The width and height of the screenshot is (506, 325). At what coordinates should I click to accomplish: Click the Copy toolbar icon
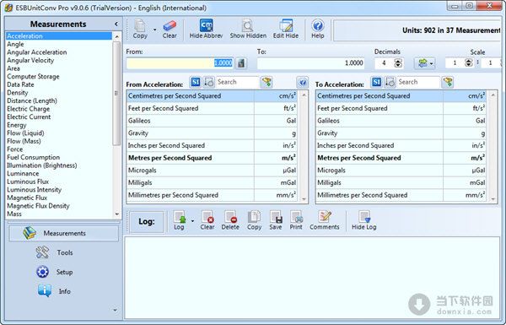click(x=140, y=29)
